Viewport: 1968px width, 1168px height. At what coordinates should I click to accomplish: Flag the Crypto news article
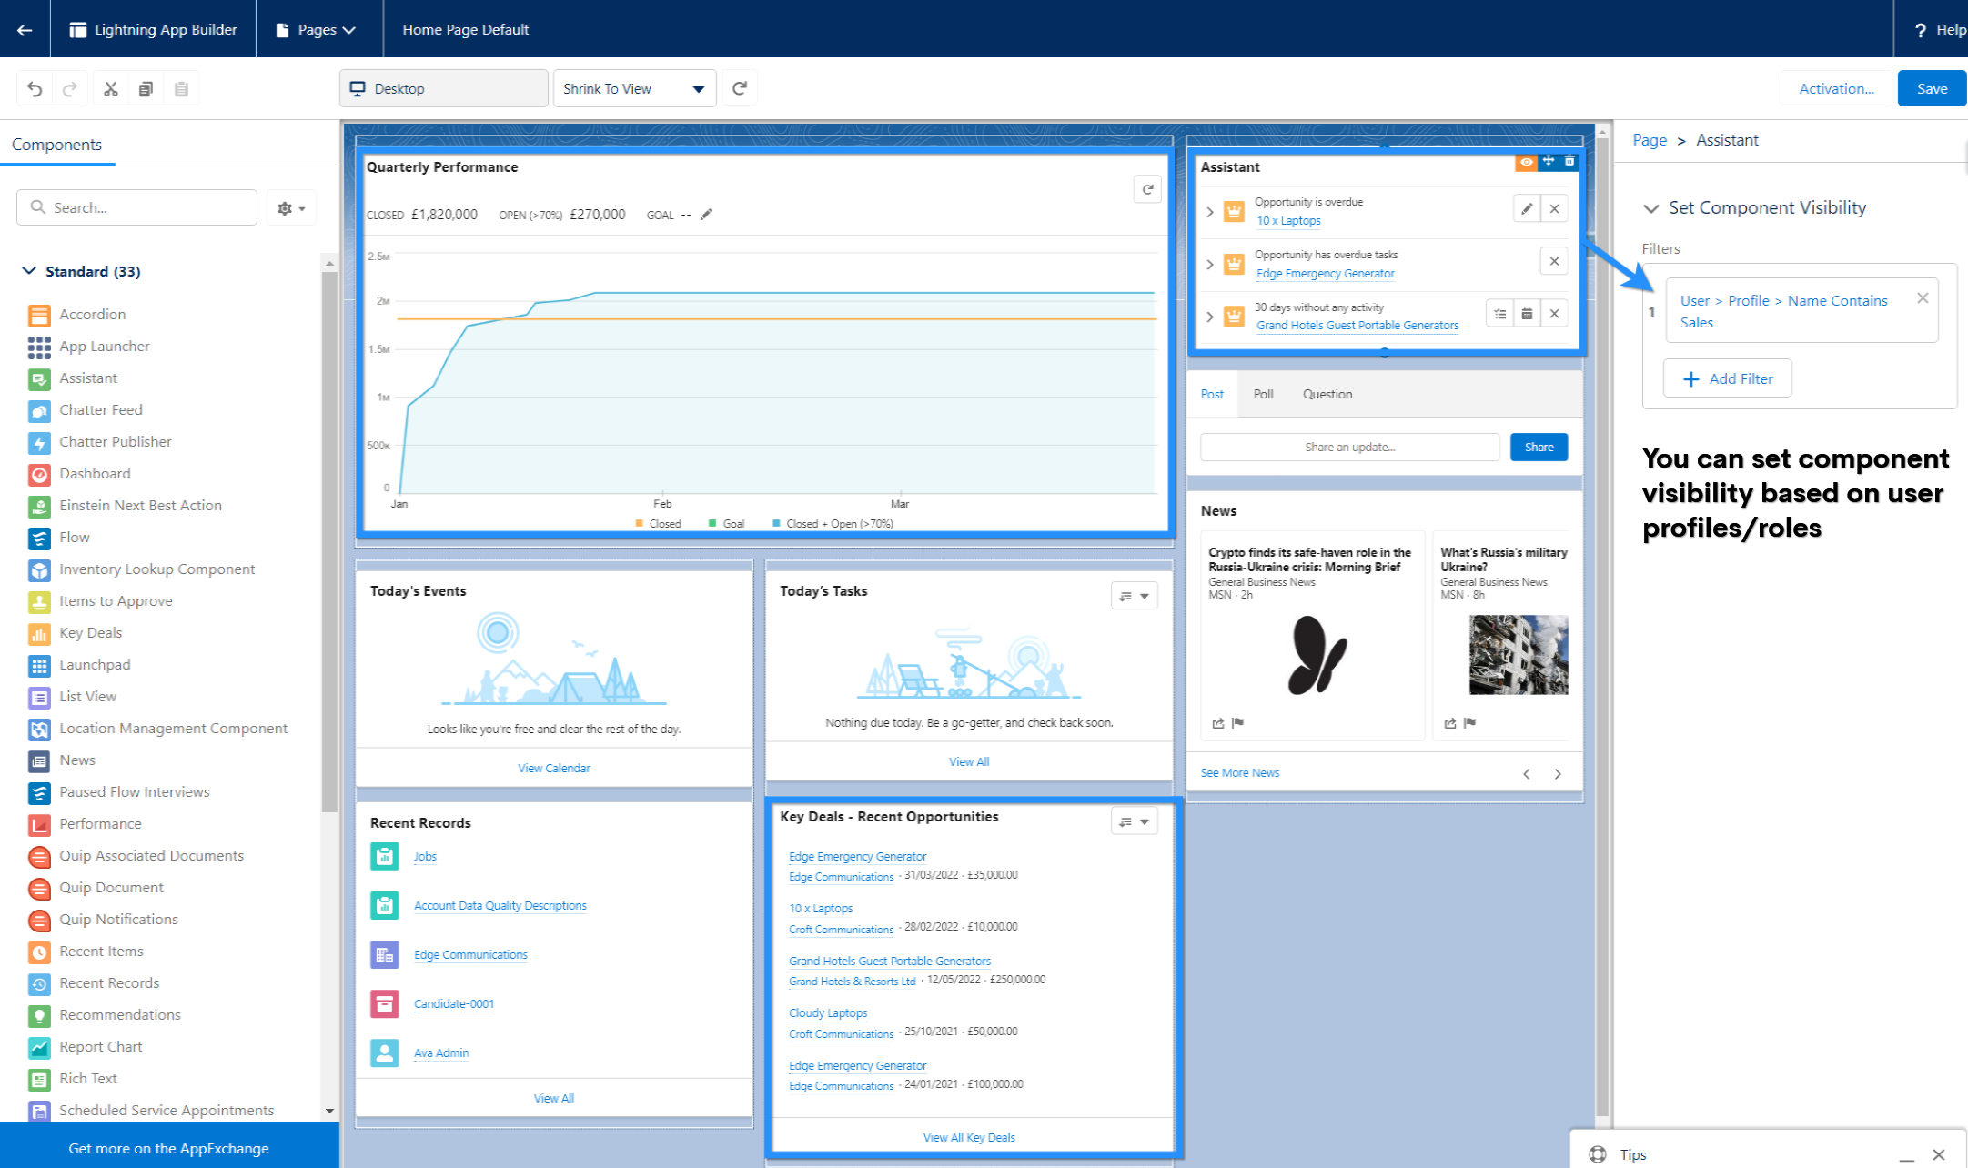(x=1237, y=723)
